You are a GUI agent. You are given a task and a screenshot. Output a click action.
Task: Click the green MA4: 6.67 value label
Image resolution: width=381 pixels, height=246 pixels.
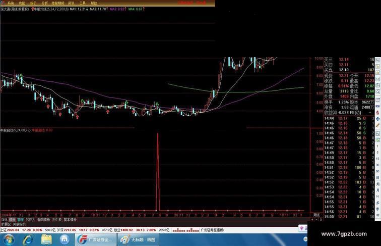tap(136, 9)
